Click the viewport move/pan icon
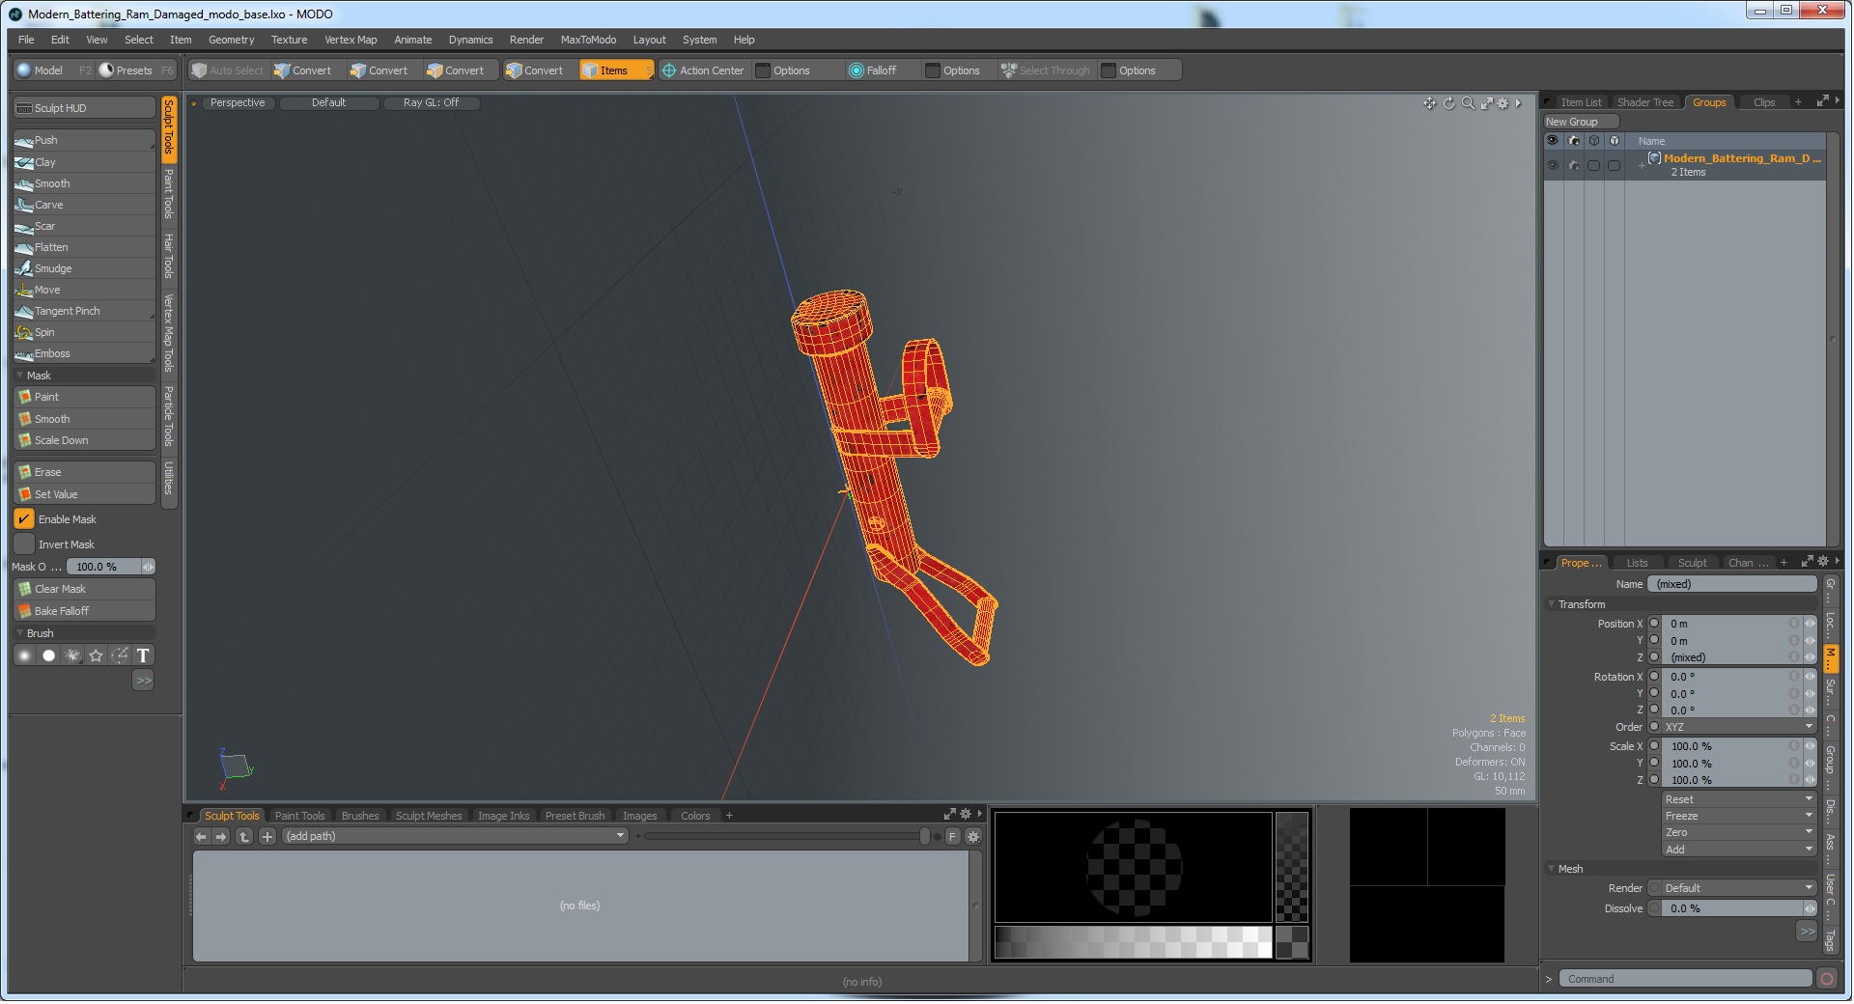Viewport: 1854px width, 1004px height. pos(1429,103)
